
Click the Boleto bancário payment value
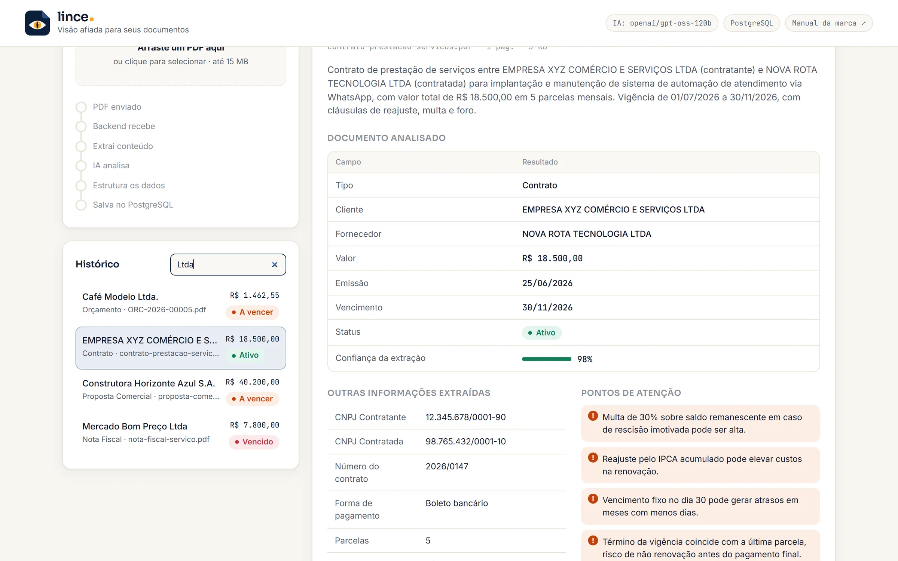click(456, 503)
